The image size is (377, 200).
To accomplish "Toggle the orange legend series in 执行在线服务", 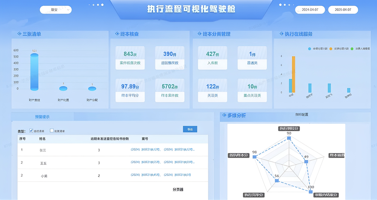I will [339, 49].
